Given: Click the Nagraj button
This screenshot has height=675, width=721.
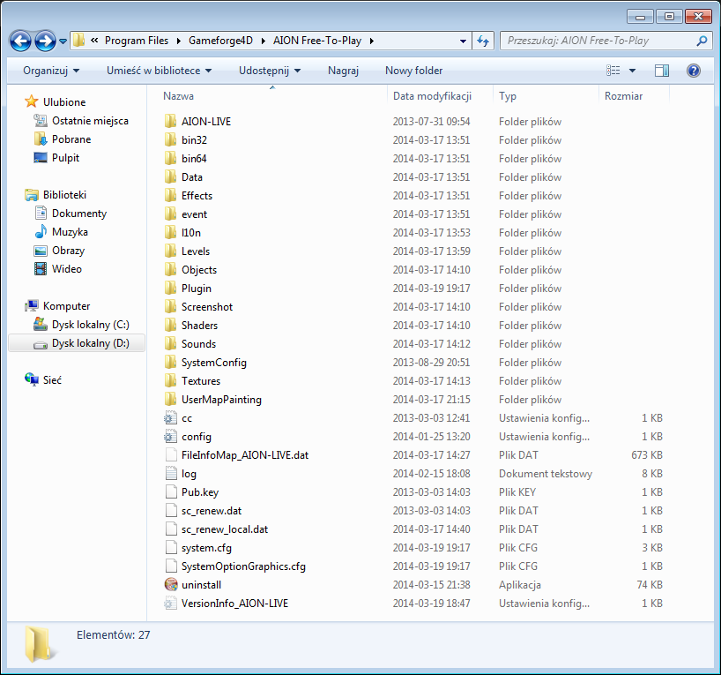Looking at the screenshot, I should coord(343,71).
